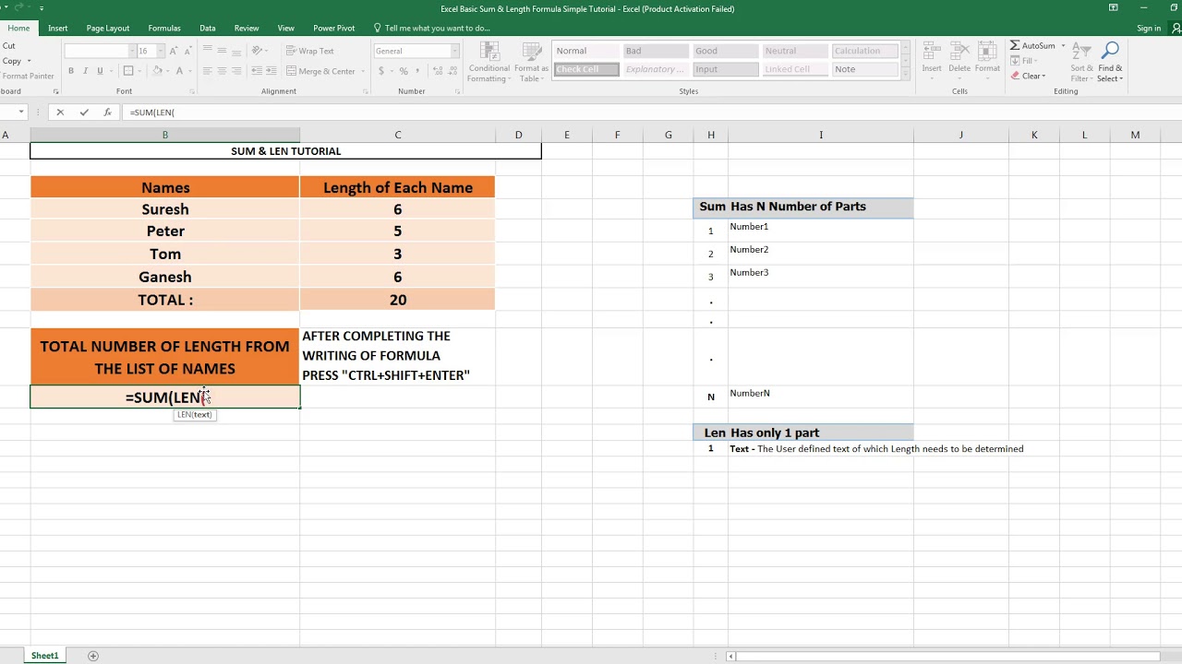1182x664 pixels.
Task: Open the Insert ribbon tab
Action: 58,28
